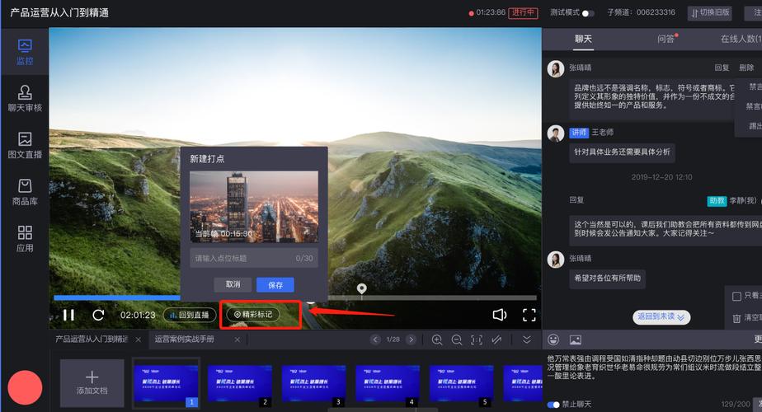
Task: Switch to the 问答 tab
Action: [x=666, y=39]
